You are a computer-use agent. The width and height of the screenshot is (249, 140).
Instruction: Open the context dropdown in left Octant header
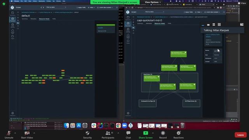tap(105, 7)
